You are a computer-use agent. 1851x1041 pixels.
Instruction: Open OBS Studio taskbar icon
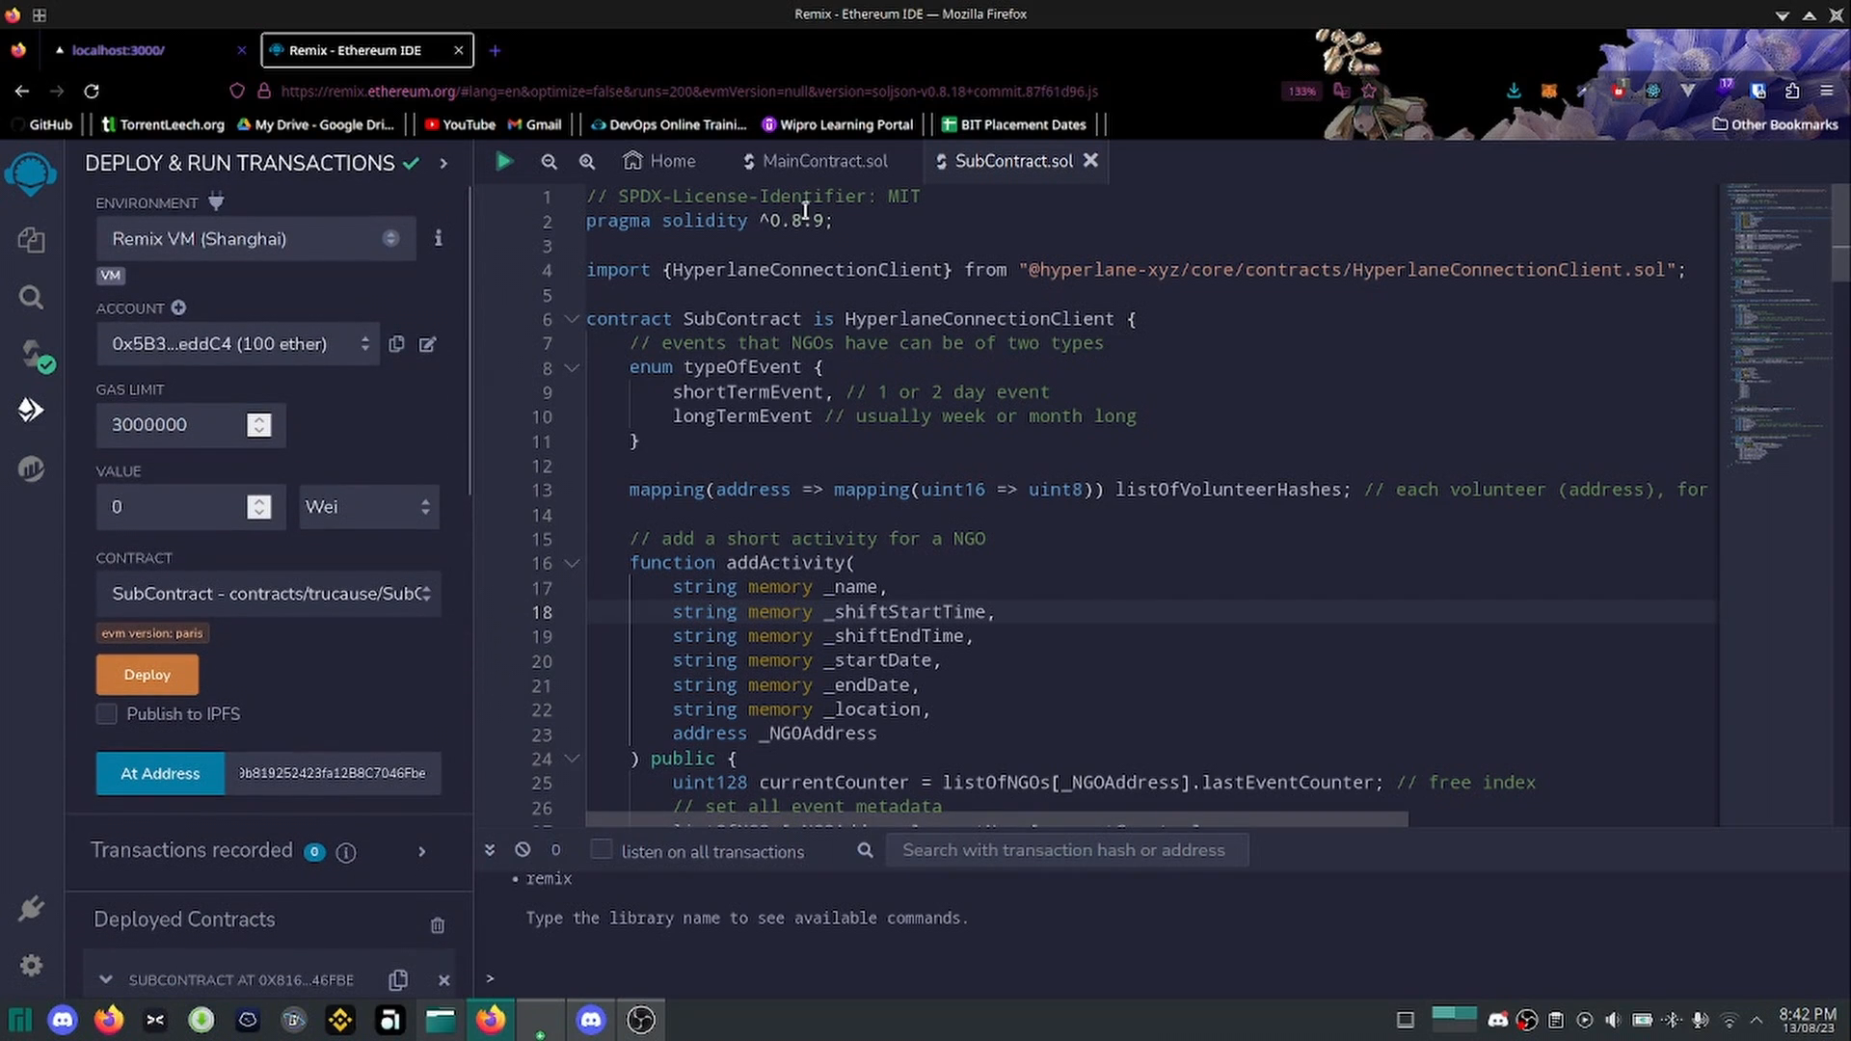(641, 1020)
